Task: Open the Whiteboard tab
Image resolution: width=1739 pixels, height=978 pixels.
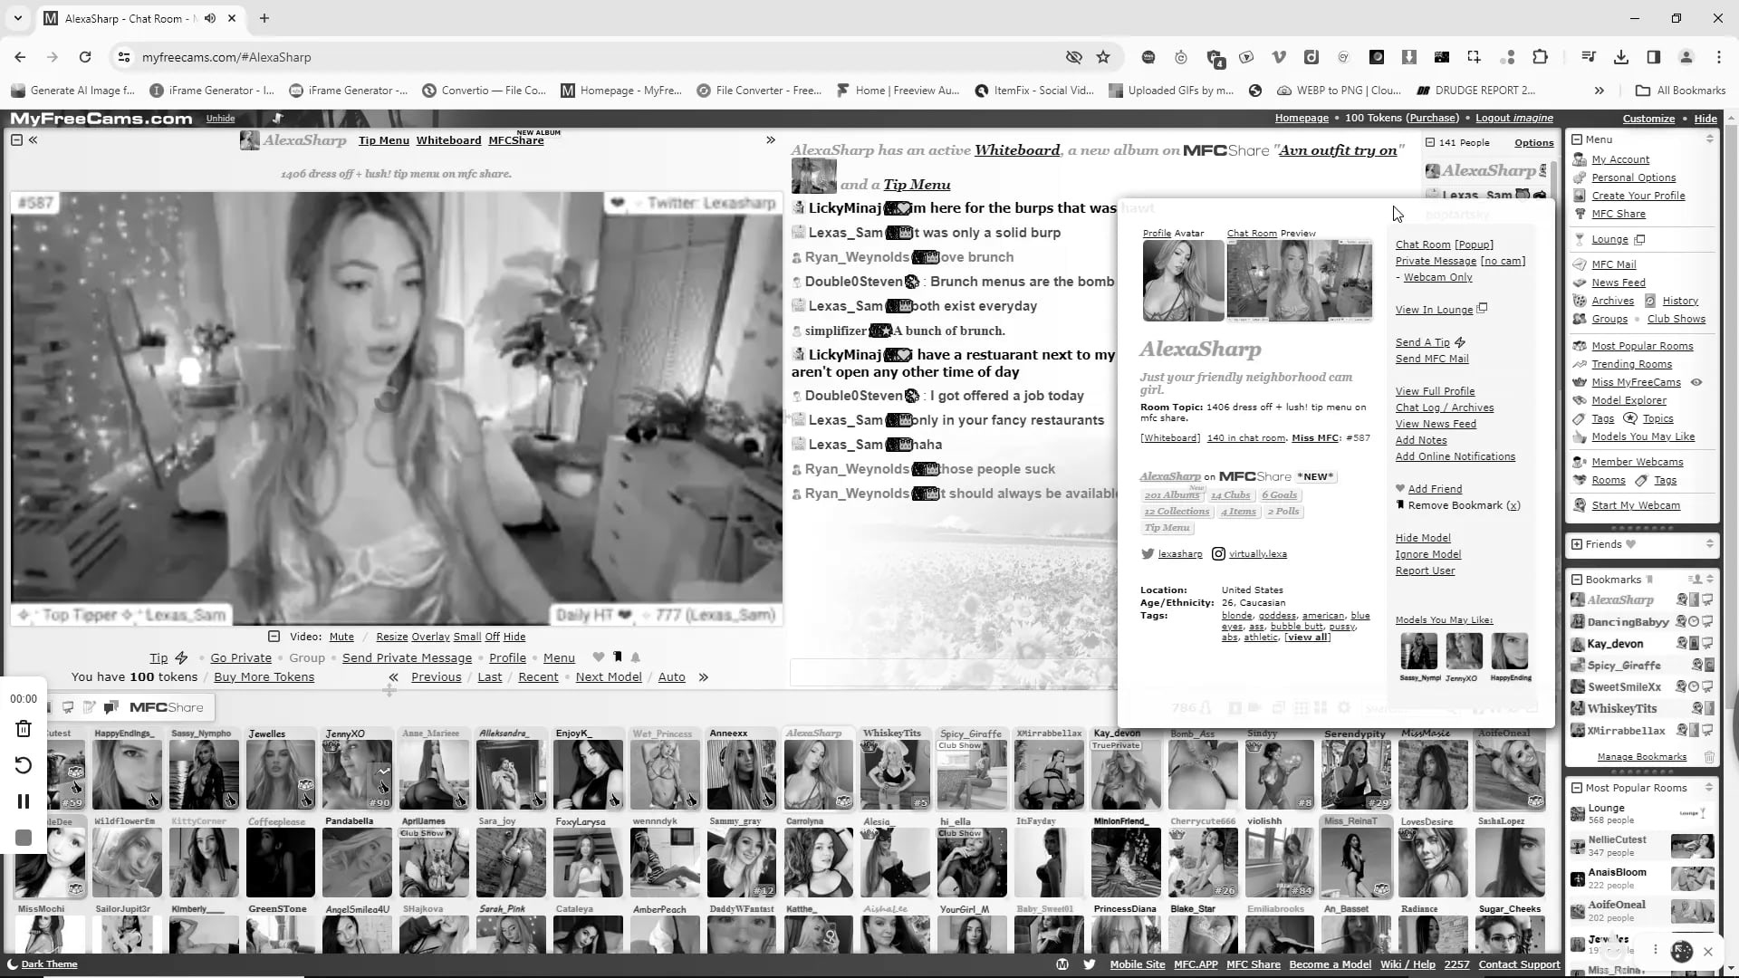Action: click(x=448, y=140)
